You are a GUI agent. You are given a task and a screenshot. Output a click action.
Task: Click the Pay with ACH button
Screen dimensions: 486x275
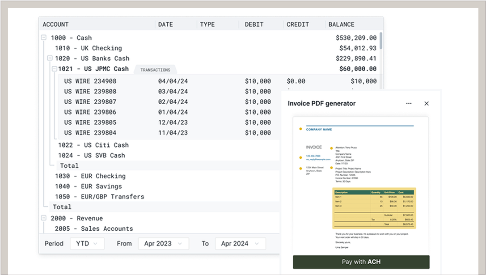pyautogui.click(x=361, y=262)
